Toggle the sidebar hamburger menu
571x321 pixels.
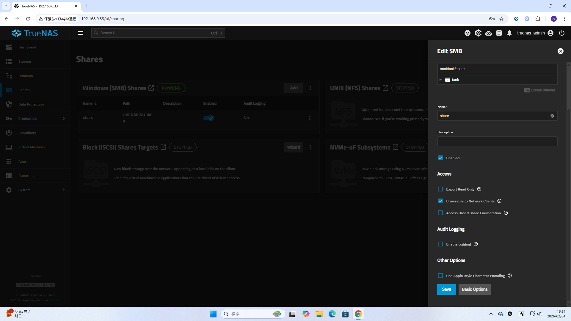pyautogui.click(x=81, y=33)
